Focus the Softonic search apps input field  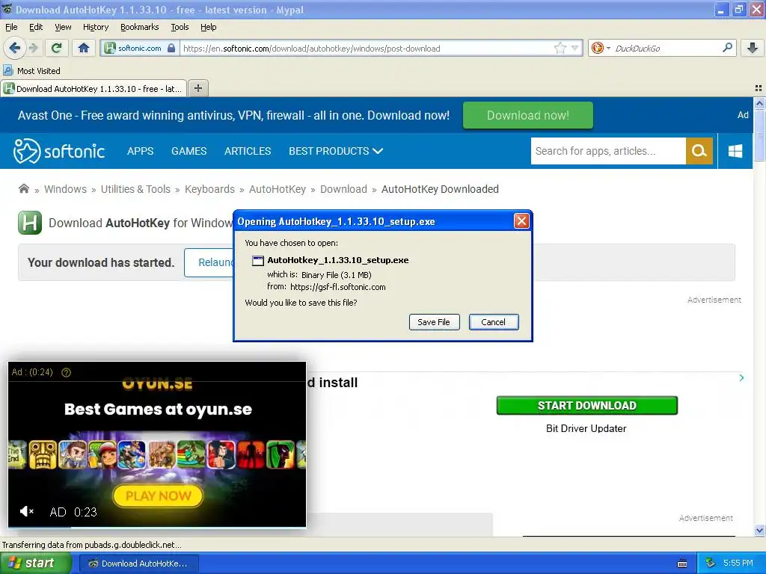[608, 151]
